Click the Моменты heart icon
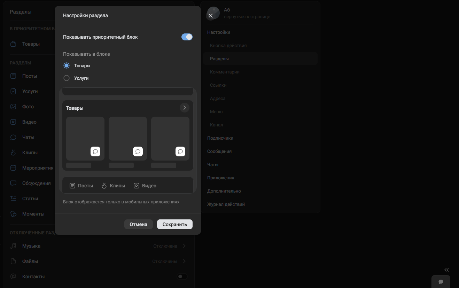This screenshot has width=459, height=288. [13, 214]
